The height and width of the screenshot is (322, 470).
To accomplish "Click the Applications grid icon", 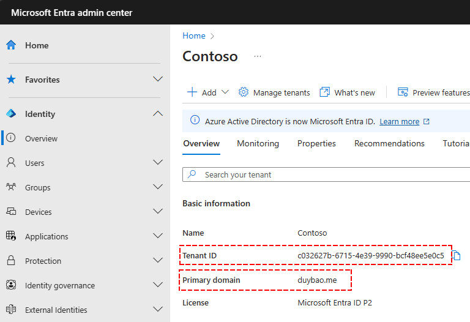I will (x=11, y=236).
